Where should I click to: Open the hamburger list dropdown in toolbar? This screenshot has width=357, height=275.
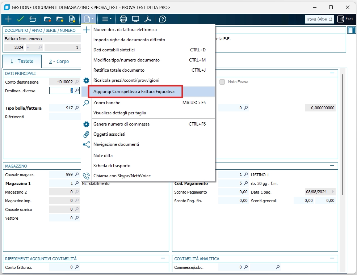(106, 19)
